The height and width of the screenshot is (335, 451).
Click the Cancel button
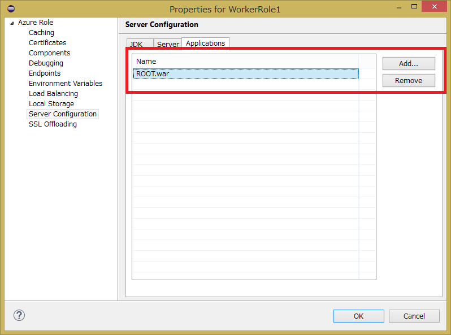tap(414, 316)
